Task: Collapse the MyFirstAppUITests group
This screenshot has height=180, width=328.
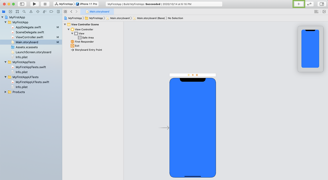Action: coord(5,77)
